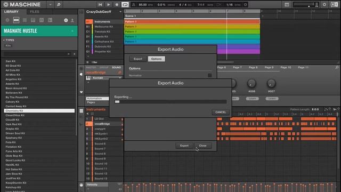Click the vocalBridge quick browse magnifier
The width and height of the screenshot is (341, 192).
[x=119, y=73]
